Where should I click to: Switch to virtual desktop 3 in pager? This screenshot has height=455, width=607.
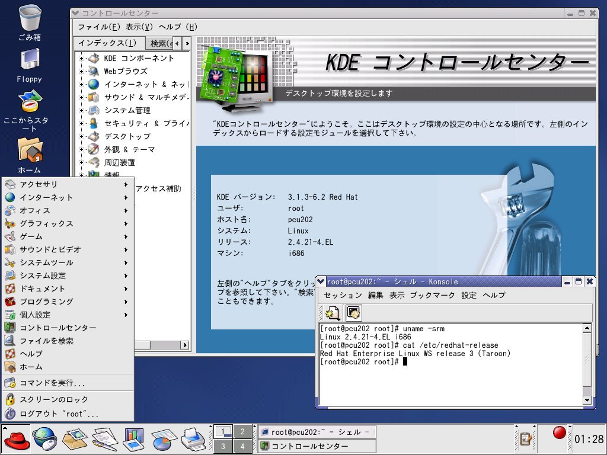pos(223,446)
